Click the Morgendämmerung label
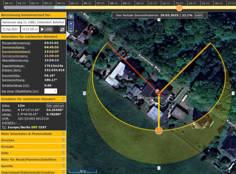The image size is (236, 174). (16, 43)
